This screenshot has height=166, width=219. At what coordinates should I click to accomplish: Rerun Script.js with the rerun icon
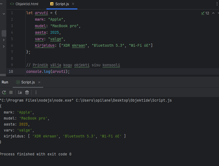[x=4, y=92]
